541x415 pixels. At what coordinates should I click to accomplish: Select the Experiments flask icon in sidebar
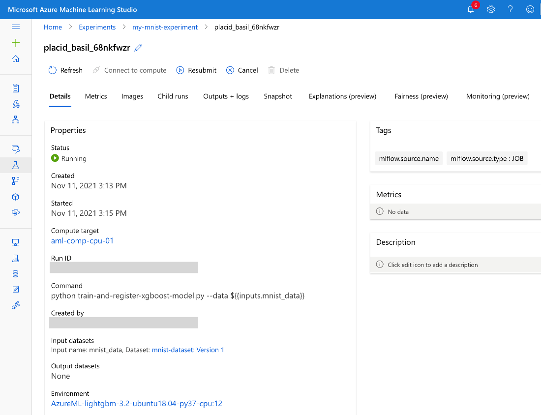point(16,165)
